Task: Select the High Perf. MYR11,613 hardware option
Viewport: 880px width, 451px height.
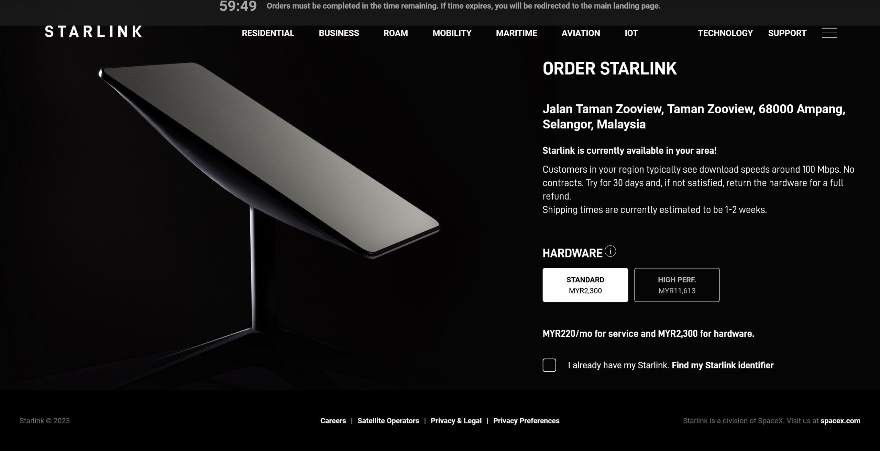Action: [677, 285]
